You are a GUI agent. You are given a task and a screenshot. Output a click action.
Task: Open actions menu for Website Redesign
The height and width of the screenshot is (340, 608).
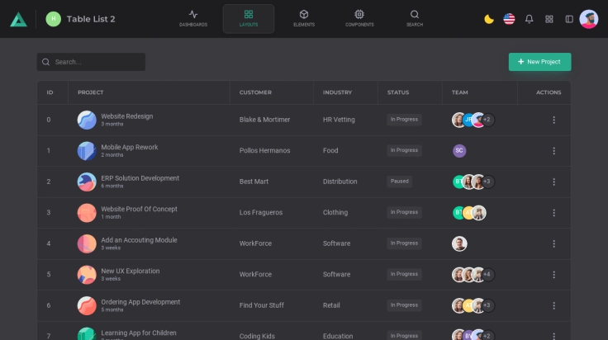[x=553, y=120]
